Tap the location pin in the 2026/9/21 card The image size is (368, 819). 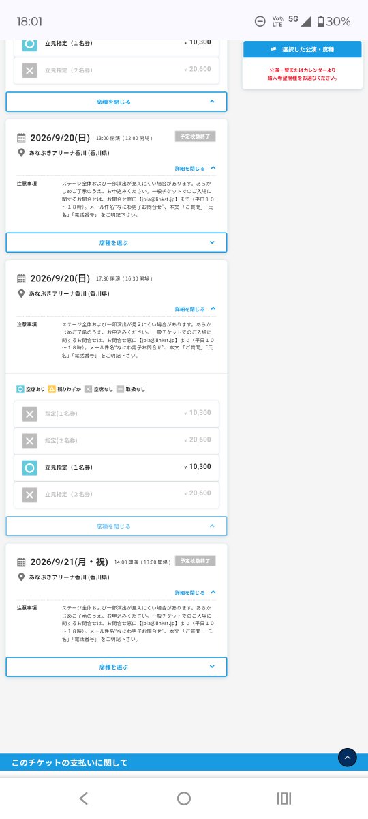[x=22, y=577]
